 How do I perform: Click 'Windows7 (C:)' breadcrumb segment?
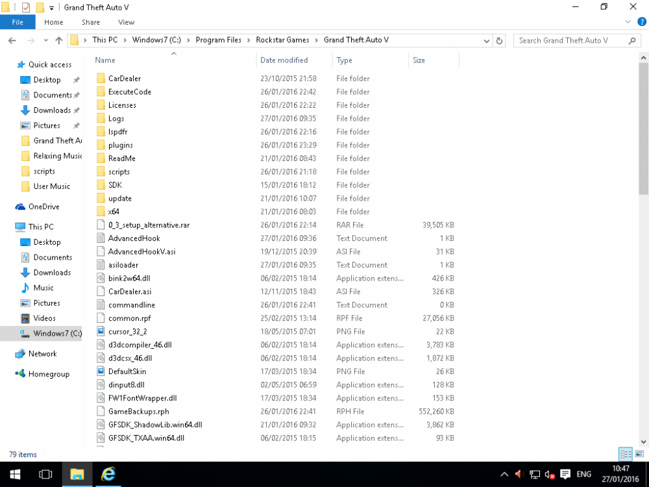156,40
